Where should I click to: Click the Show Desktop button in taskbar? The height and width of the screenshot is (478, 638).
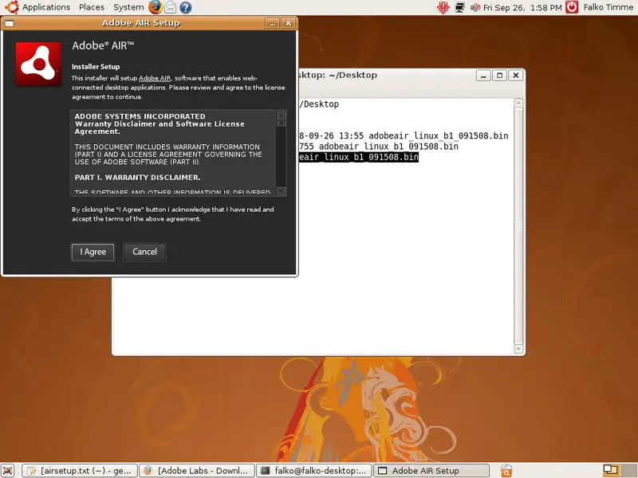coord(8,471)
